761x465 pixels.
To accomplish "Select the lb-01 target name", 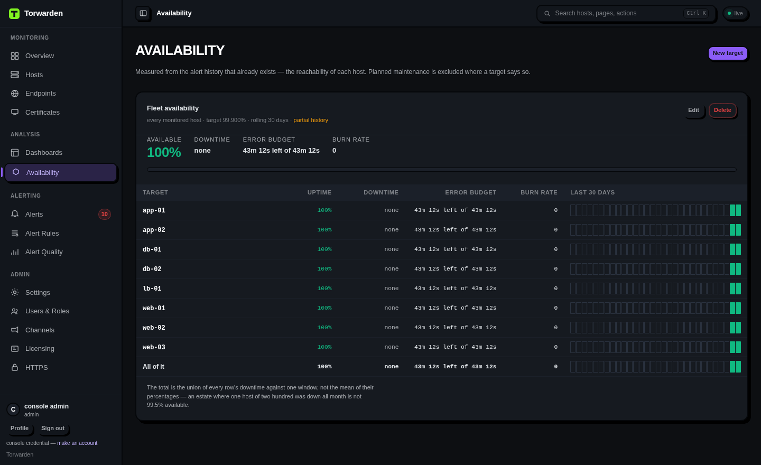I will point(152,289).
